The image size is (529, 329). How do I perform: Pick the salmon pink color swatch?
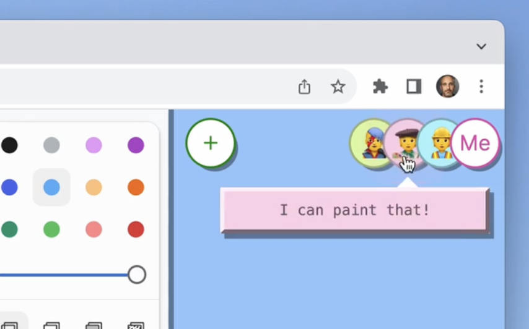[x=94, y=229]
